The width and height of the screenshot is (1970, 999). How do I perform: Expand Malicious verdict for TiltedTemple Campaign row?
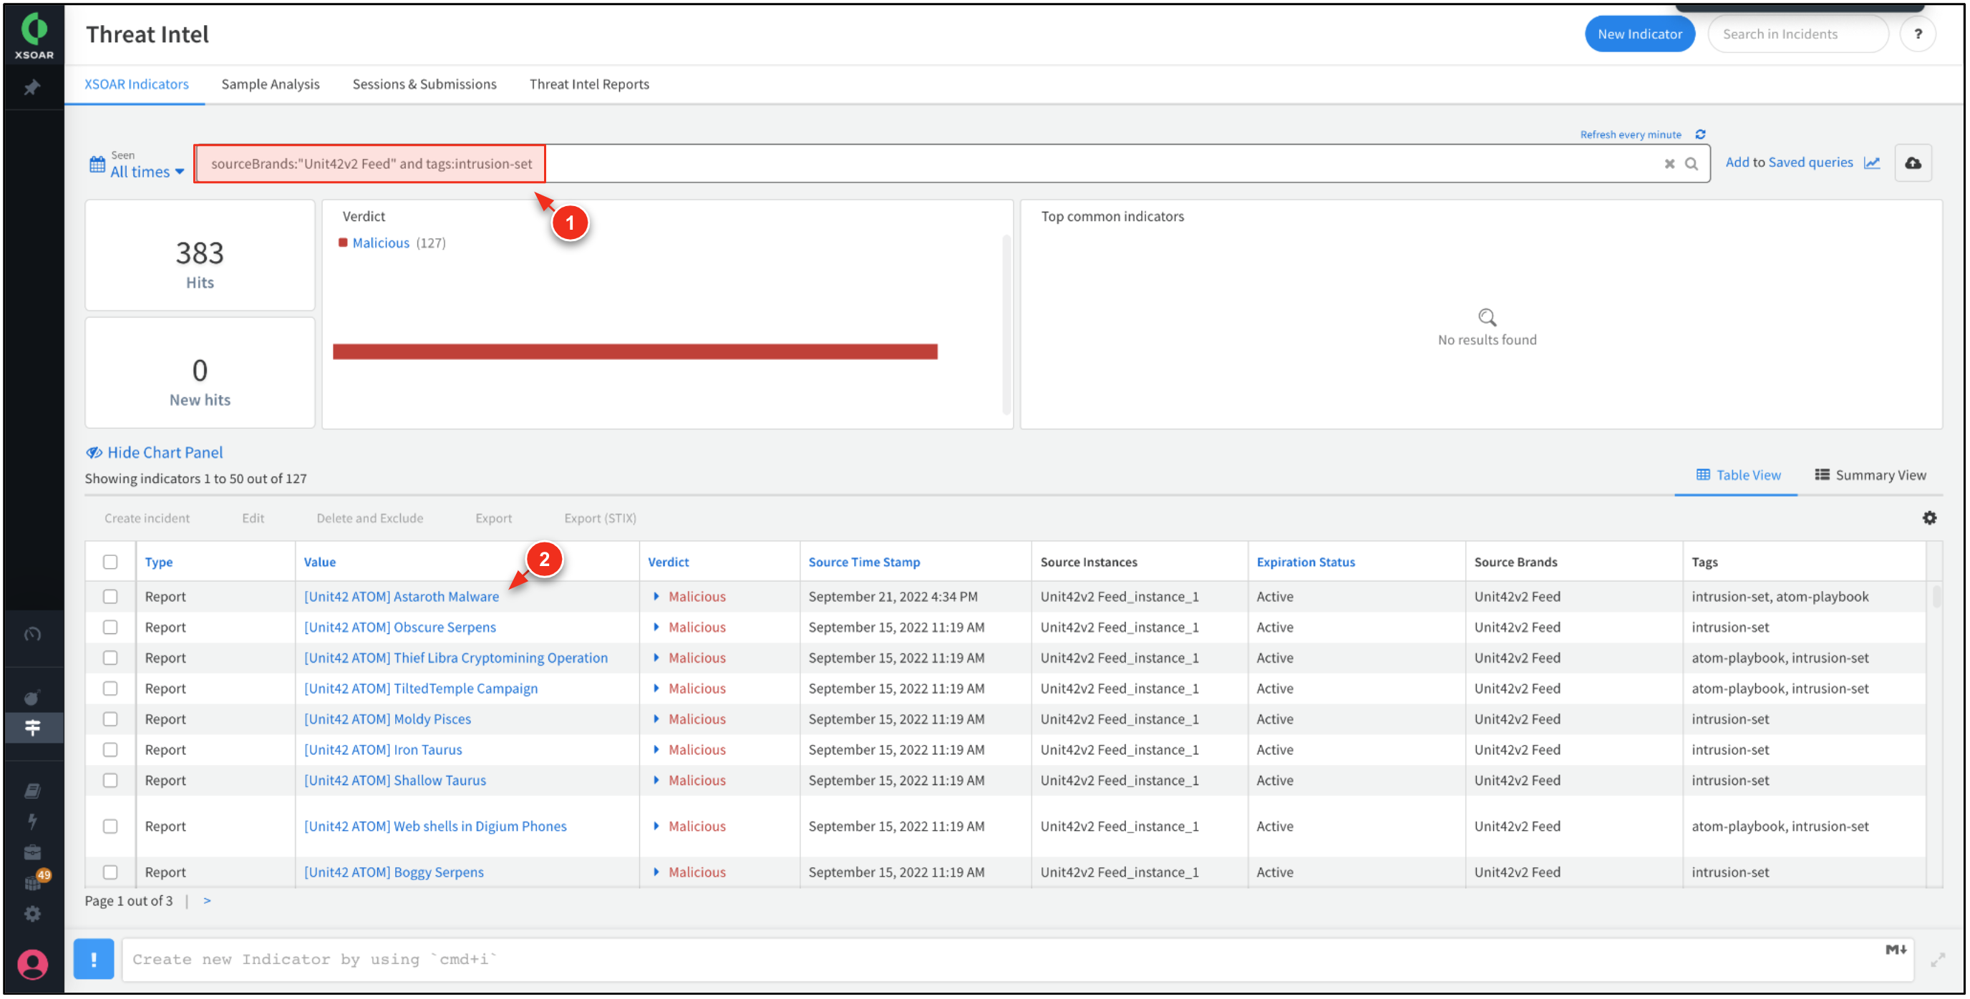coord(656,688)
